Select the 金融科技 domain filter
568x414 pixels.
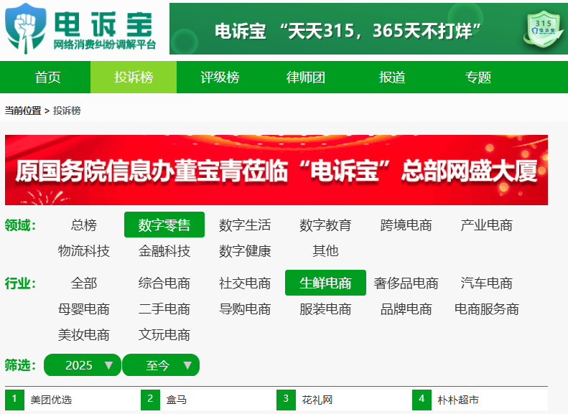tap(164, 250)
